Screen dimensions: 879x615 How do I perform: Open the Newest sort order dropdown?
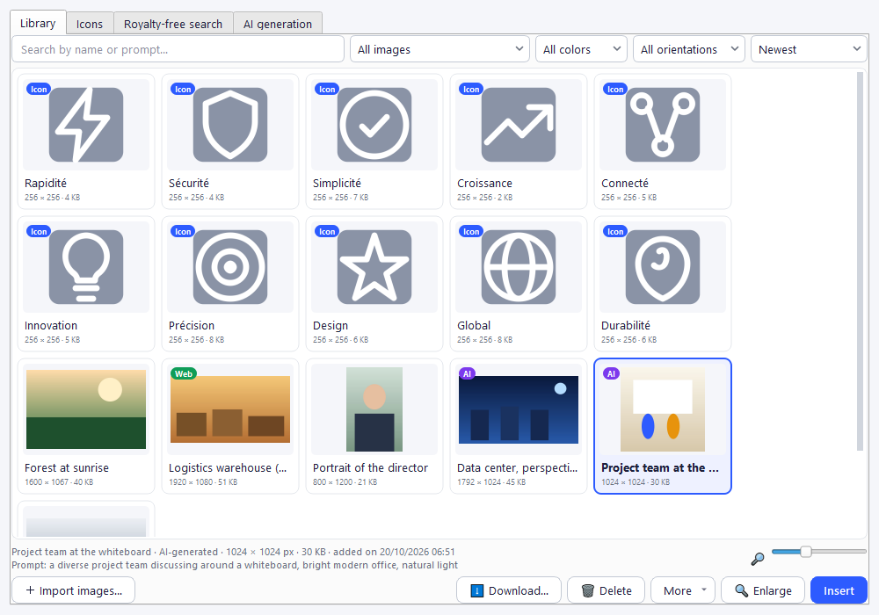809,49
